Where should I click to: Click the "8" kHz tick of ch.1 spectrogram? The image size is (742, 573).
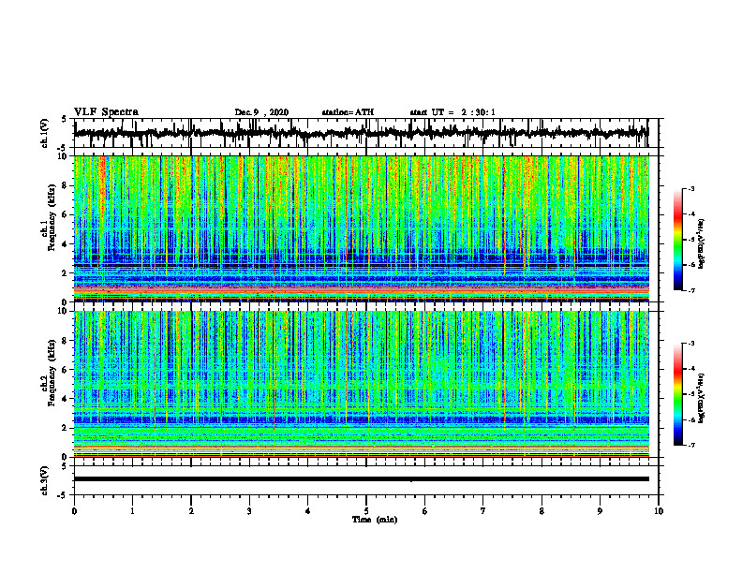66,185
